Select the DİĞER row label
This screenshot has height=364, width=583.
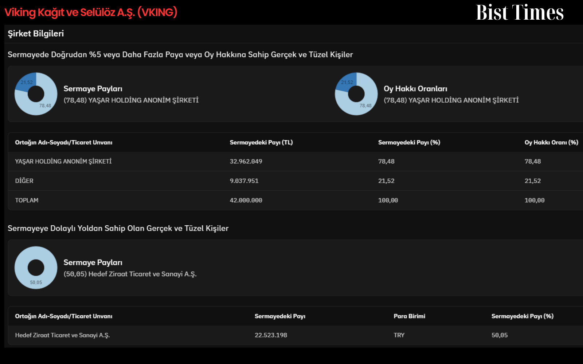point(24,181)
